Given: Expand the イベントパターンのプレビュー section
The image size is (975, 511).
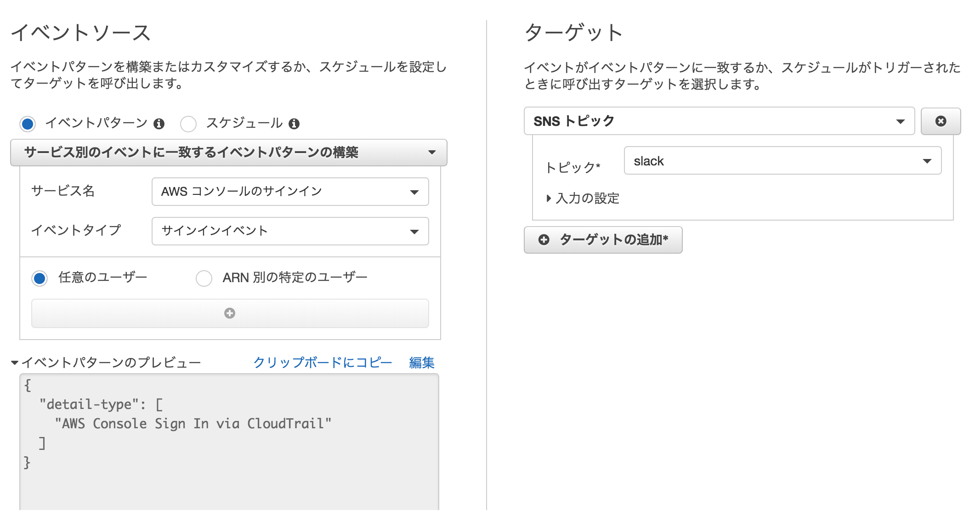Looking at the screenshot, I should (x=19, y=362).
